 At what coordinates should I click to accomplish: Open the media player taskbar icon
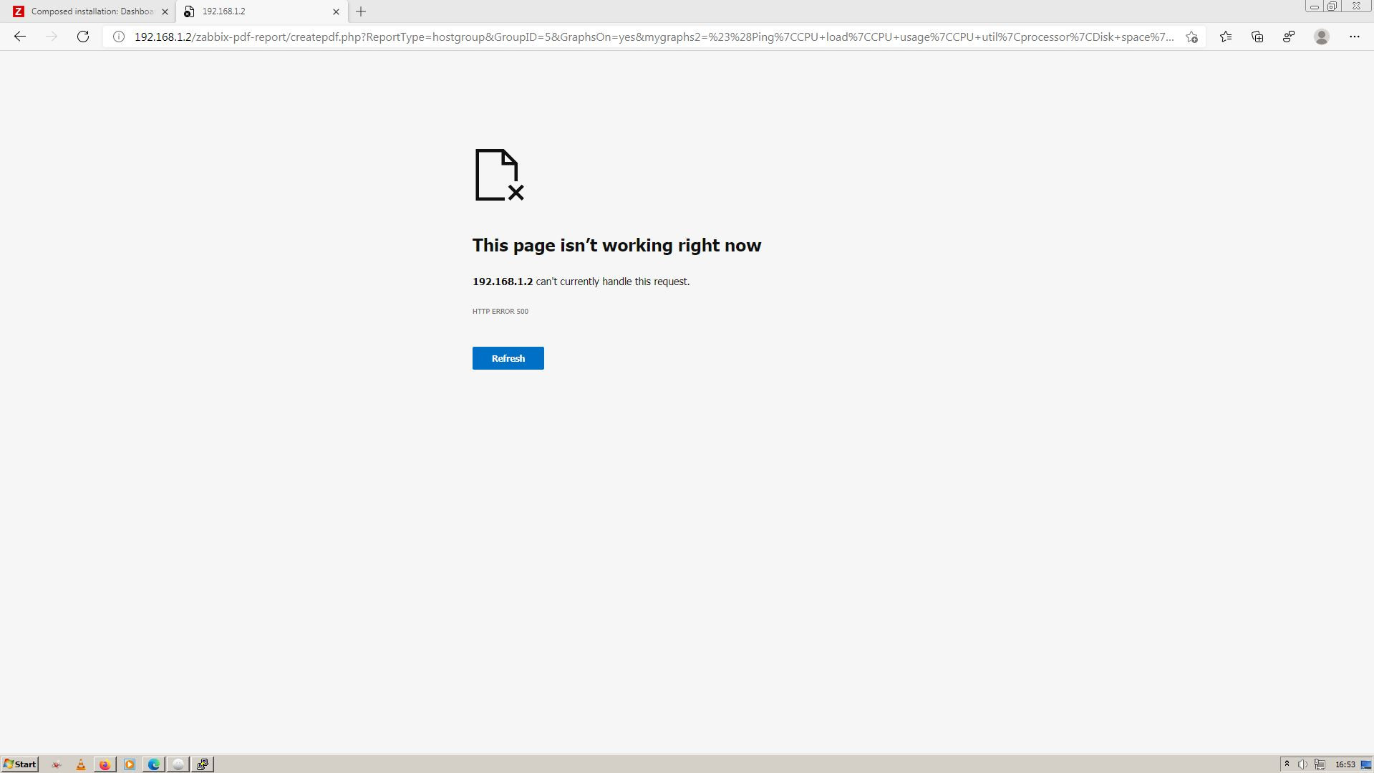pos(130,764)
